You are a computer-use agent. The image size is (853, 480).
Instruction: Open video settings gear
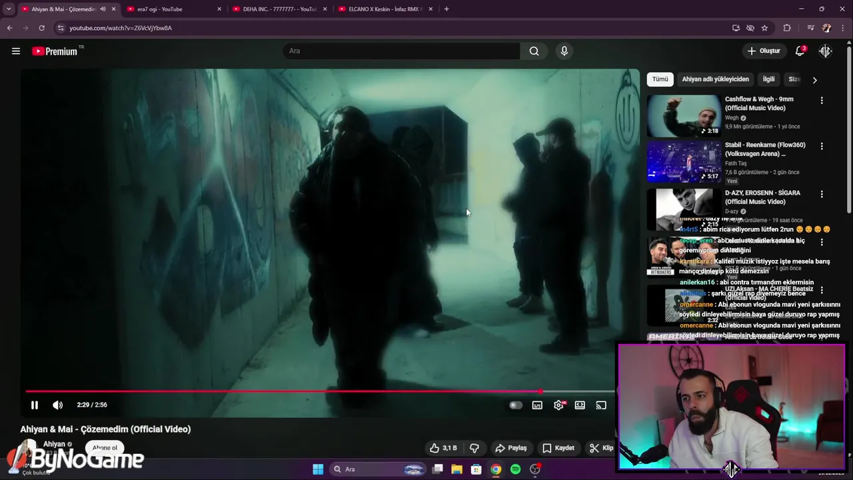click(x=558, y=405)
